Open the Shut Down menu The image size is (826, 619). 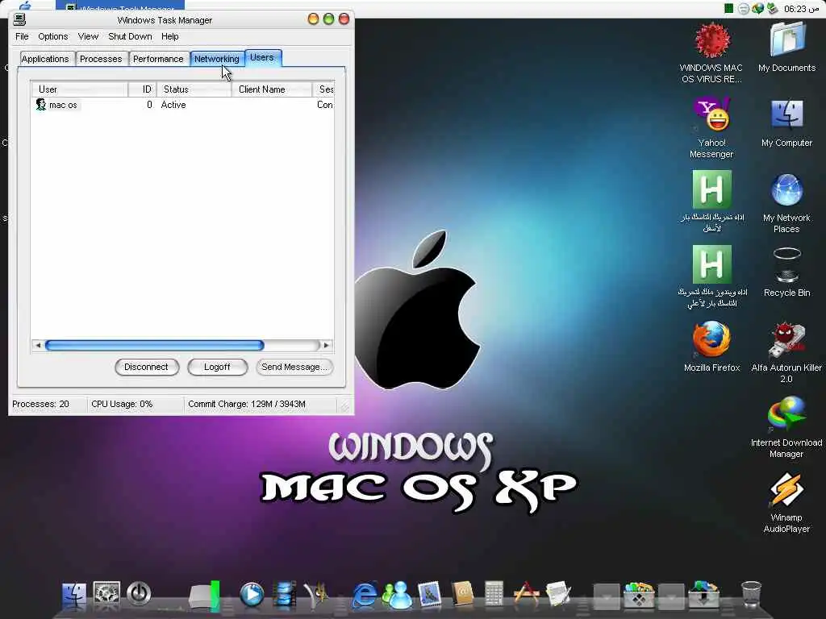point(130,36)
